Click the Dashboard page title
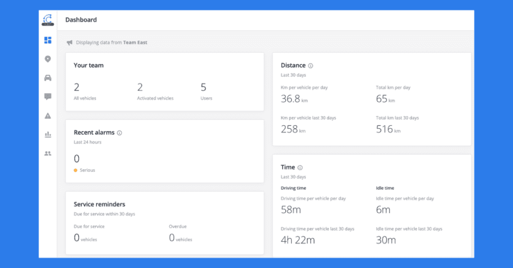This screenshot has width=513, height=268. click(x=81, y=20)
